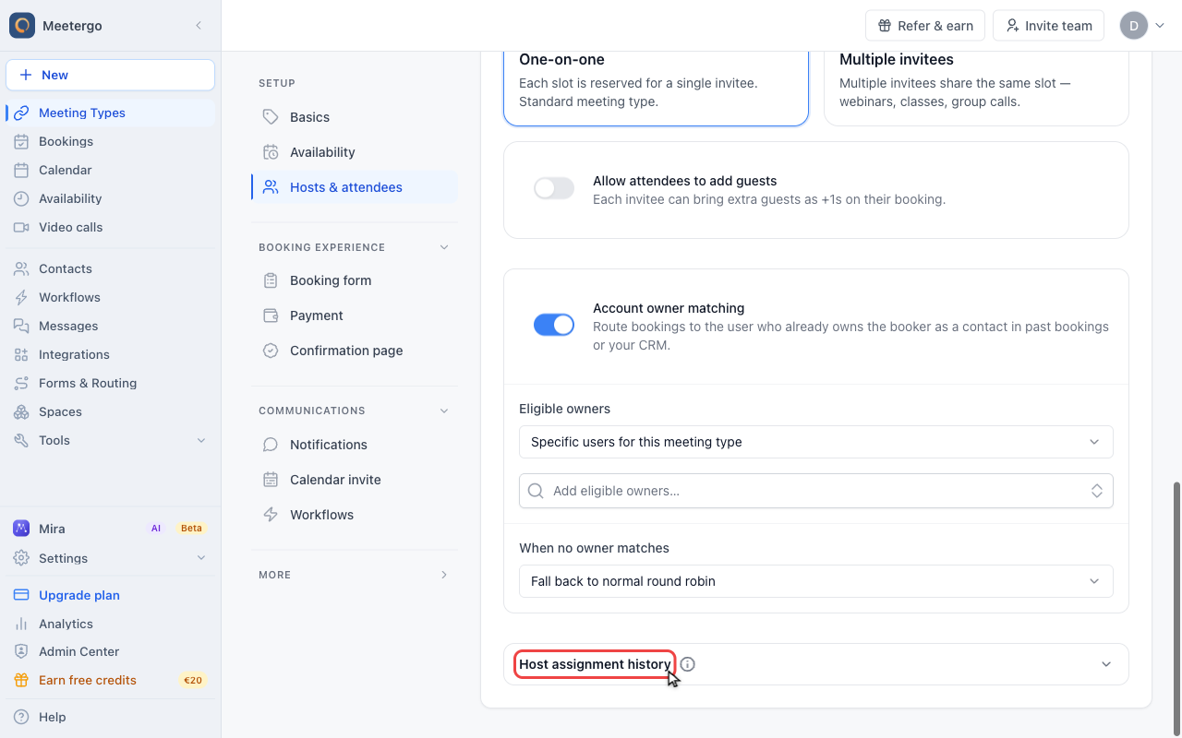Turn off Account owner matching toggle
The image size is (1182, 738).
click(x=554, y=325)
